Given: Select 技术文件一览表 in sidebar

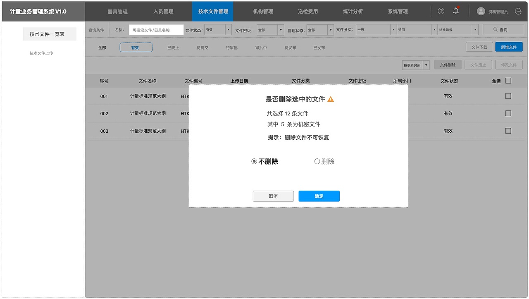Looking at the screenshot, I should click(x=50, y=34).
